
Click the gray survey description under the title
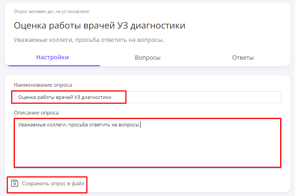point(89,40)
